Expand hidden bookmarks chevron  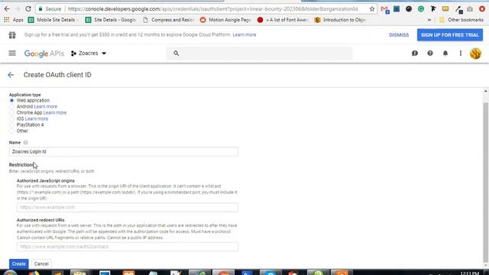coord(429,20)
